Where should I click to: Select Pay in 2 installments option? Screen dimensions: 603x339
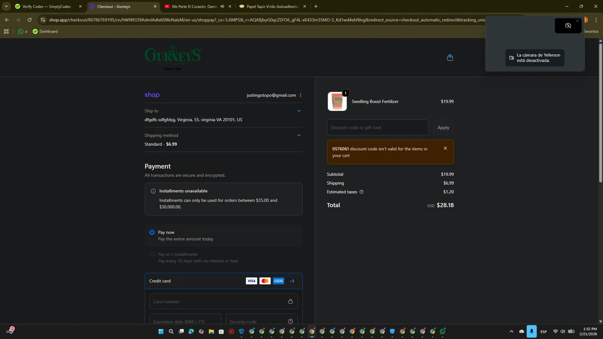point(152,254)
